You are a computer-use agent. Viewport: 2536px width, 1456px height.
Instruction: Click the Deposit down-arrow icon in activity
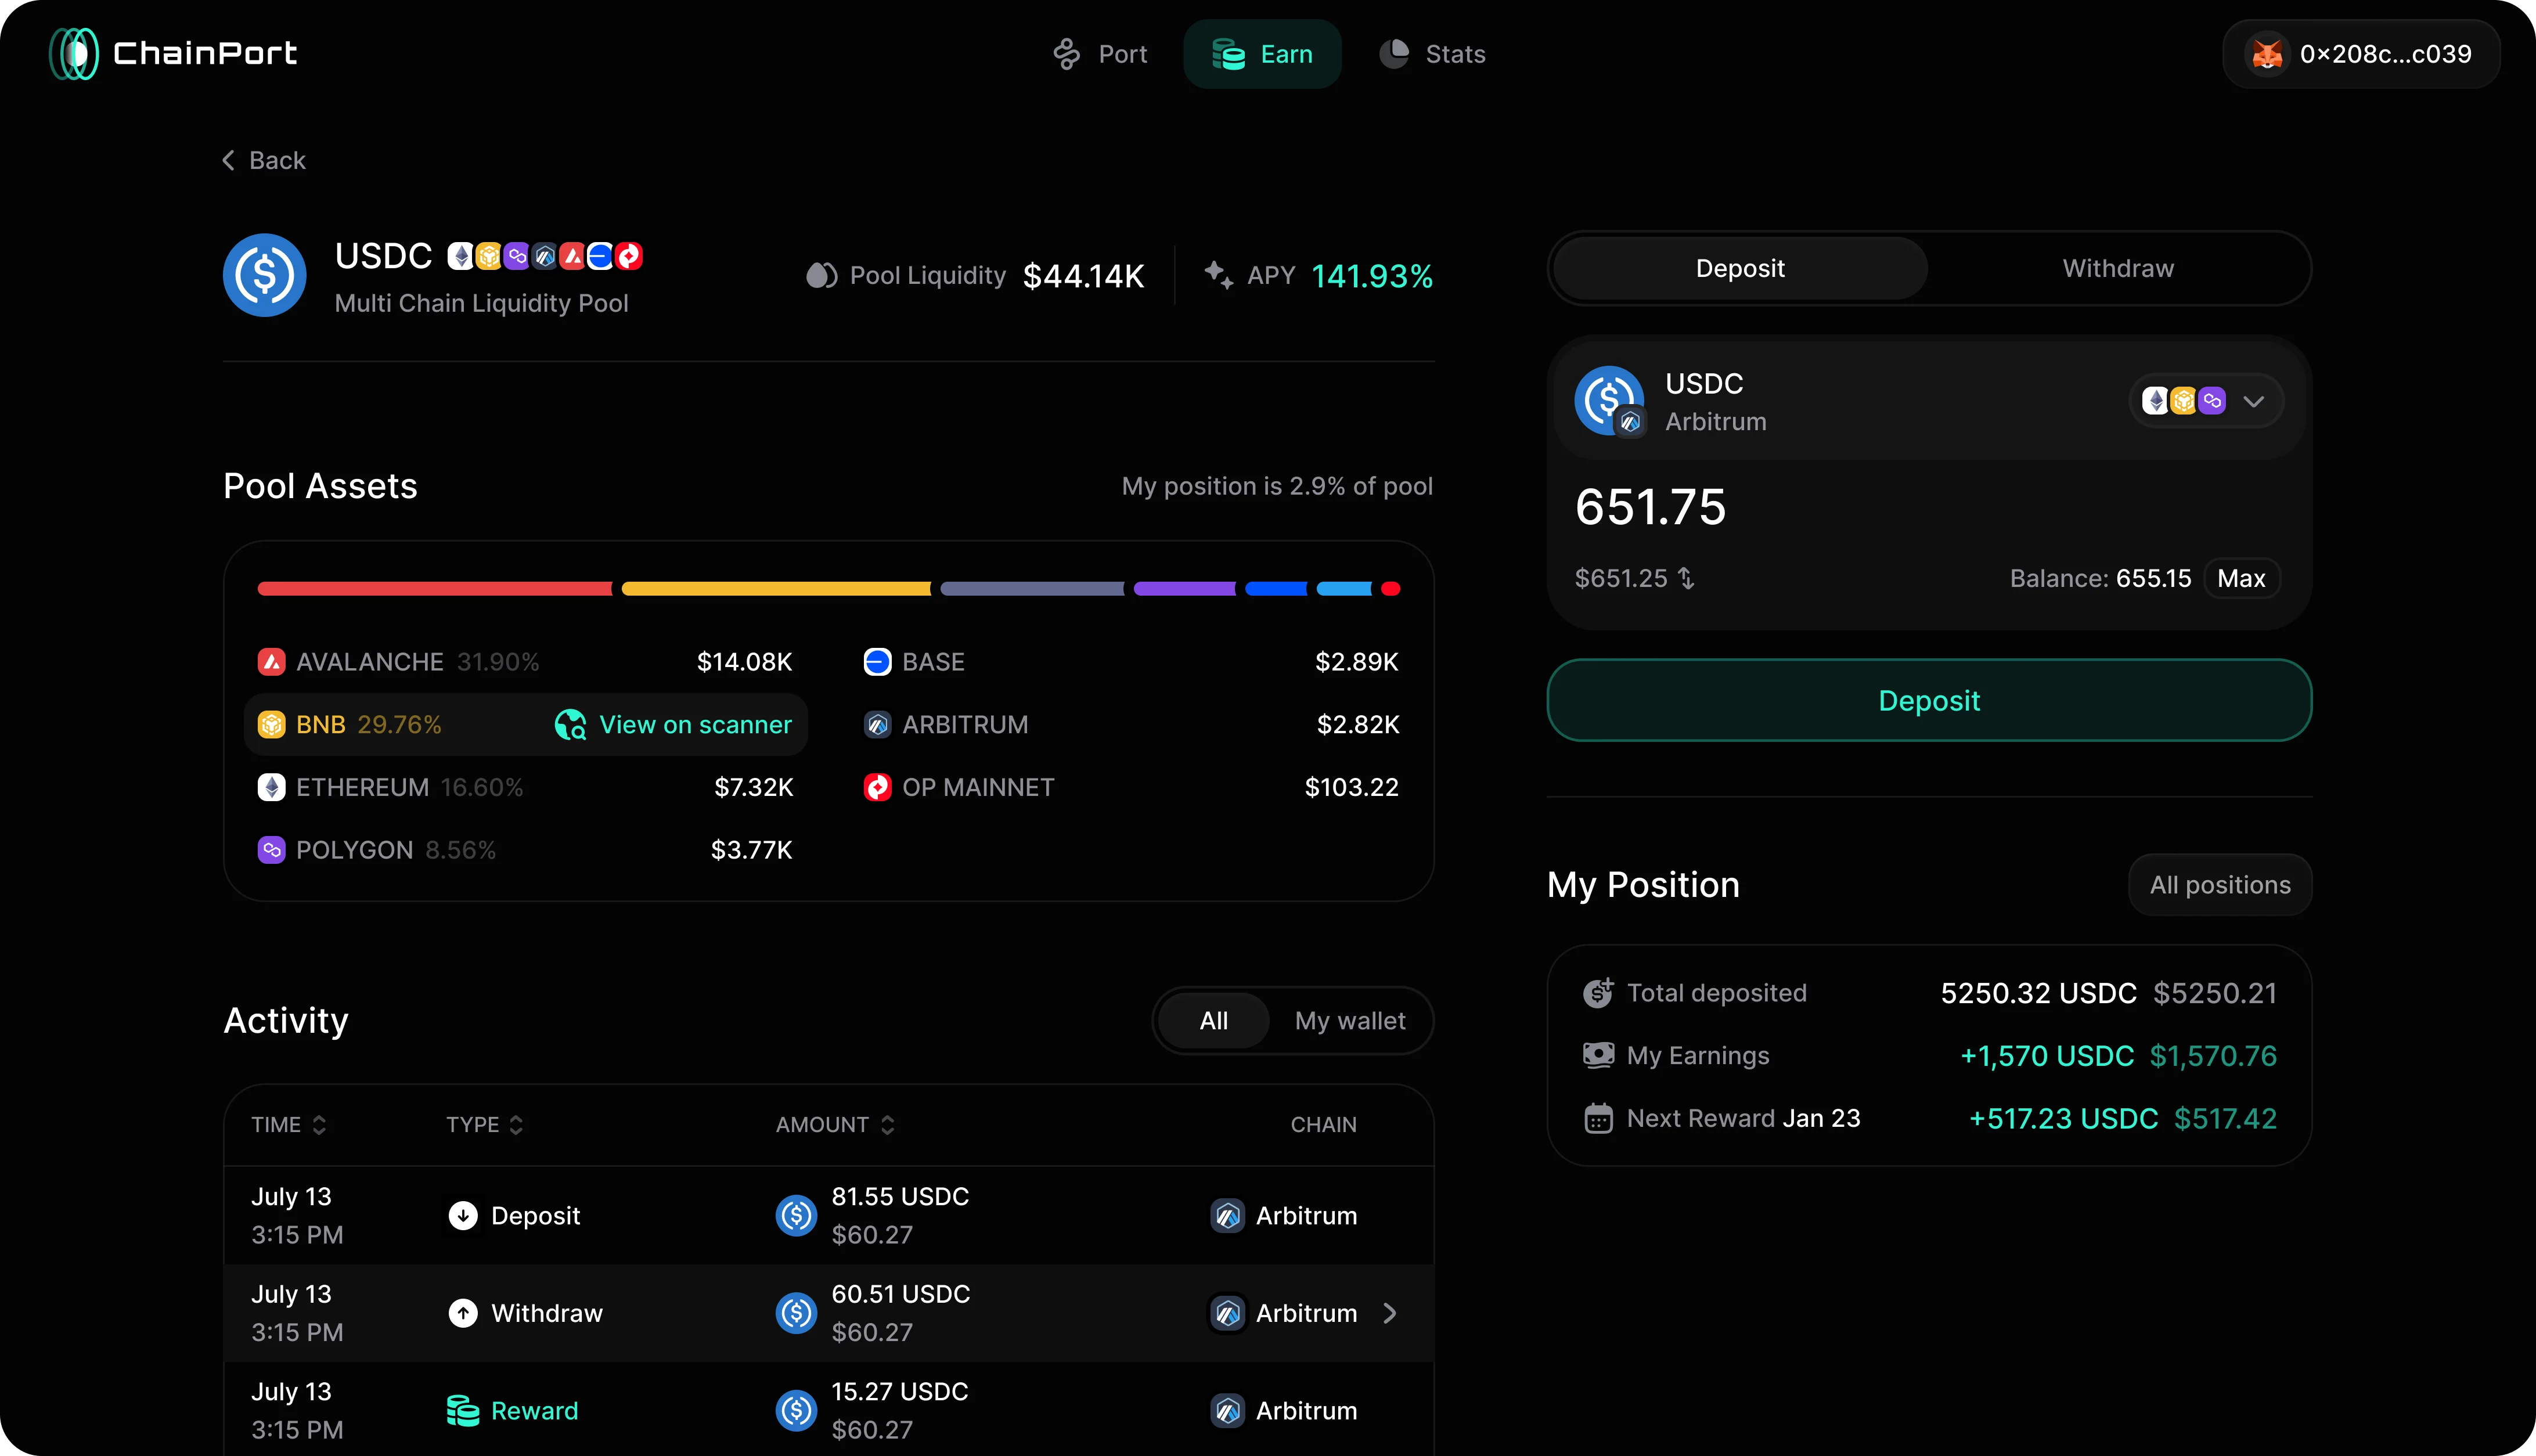coord(462,1216)
